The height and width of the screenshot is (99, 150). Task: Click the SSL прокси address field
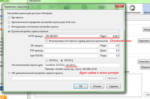pos(71,45)
